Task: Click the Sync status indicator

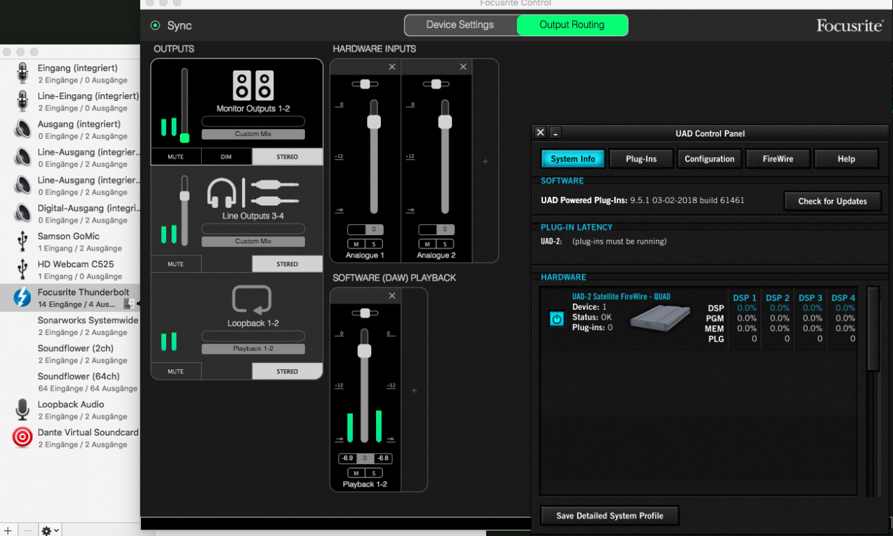Action: click(x=155, y=26)
